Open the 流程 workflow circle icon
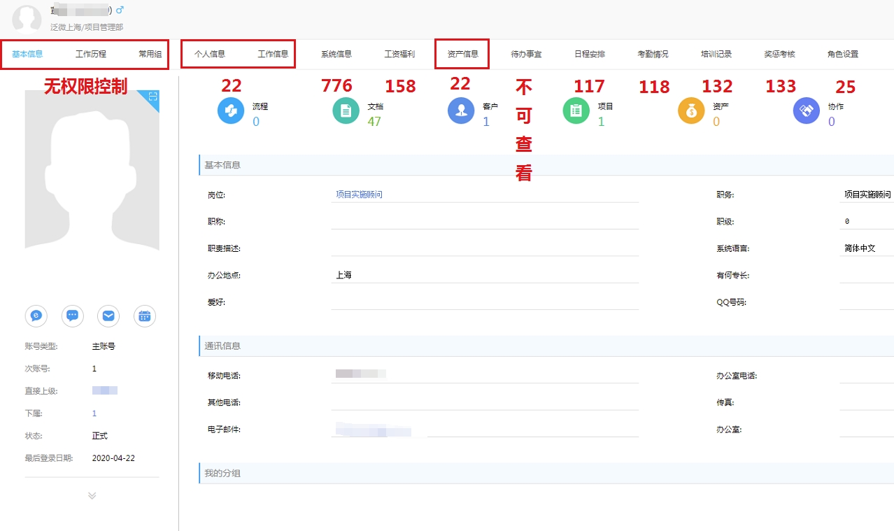This screenshot has height=531, width=894. (x=231, y=111)
